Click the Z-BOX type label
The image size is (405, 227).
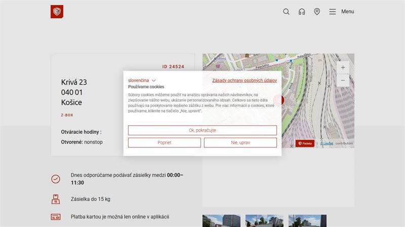(x=67, y=115)
